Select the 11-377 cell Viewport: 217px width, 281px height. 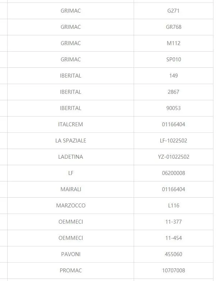[174, 222]
